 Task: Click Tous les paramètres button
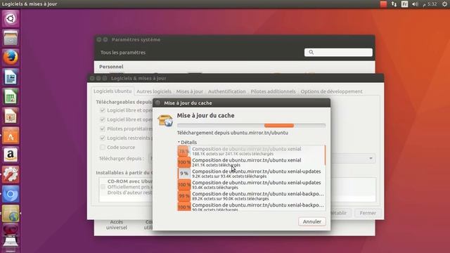[x=123, y=53]
